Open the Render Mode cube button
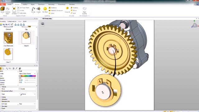The image size is (199, 112). click(2, 10)
